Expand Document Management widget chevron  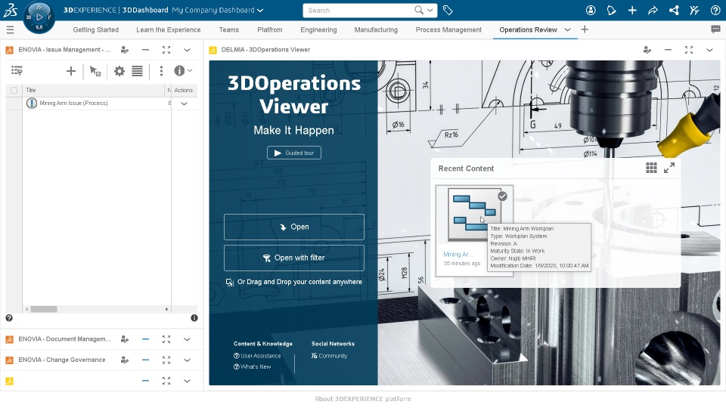pyautogui.click(x=187, y=339)
